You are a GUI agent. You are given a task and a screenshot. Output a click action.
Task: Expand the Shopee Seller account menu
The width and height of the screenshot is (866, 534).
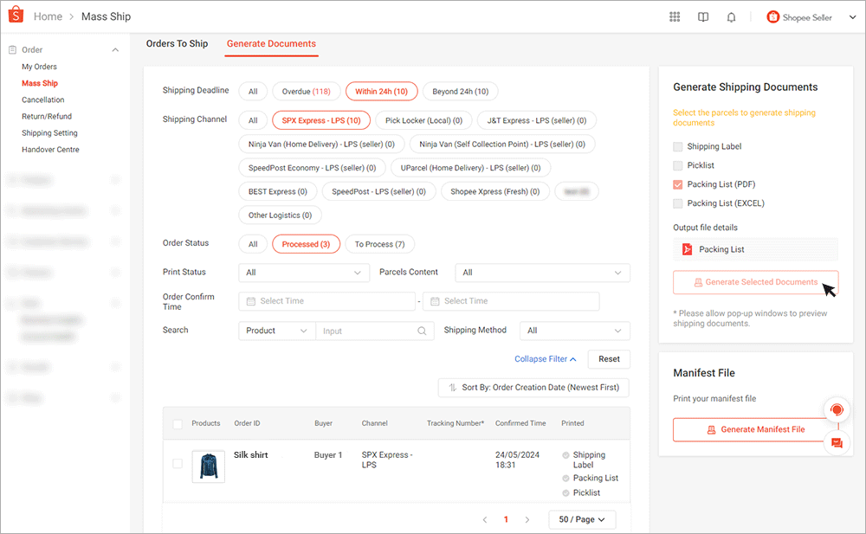852,17
